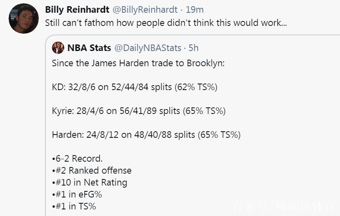Screen dimensions: 340x216
Task: Click the #1 in TS% bullet
Action: click(x=74, y=206)
